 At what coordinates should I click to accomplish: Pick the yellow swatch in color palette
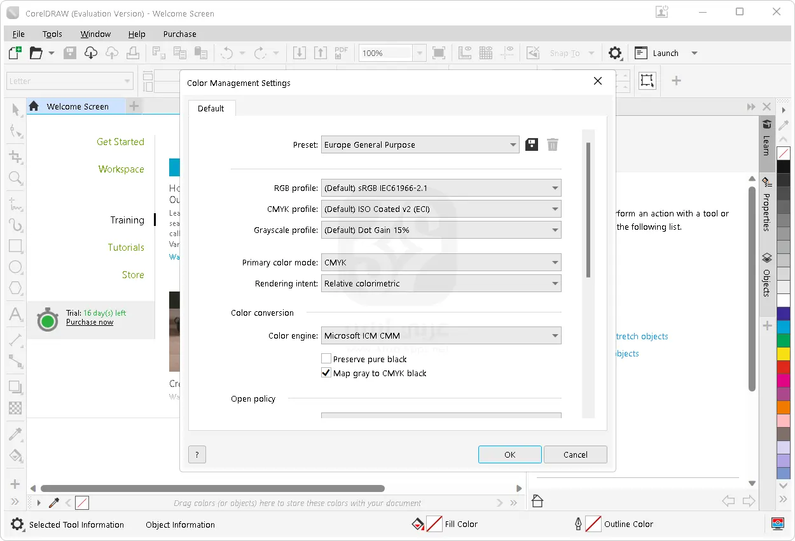784,354
